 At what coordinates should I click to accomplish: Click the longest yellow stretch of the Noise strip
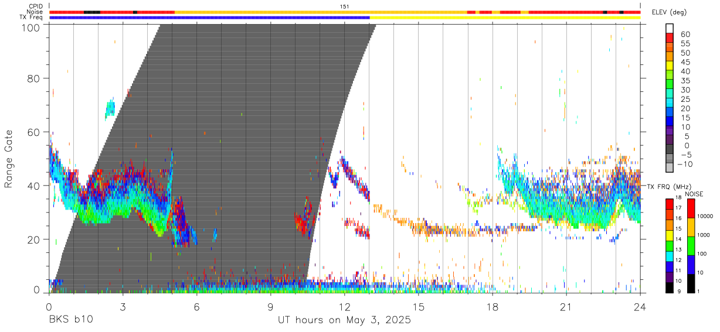[321, 12]
